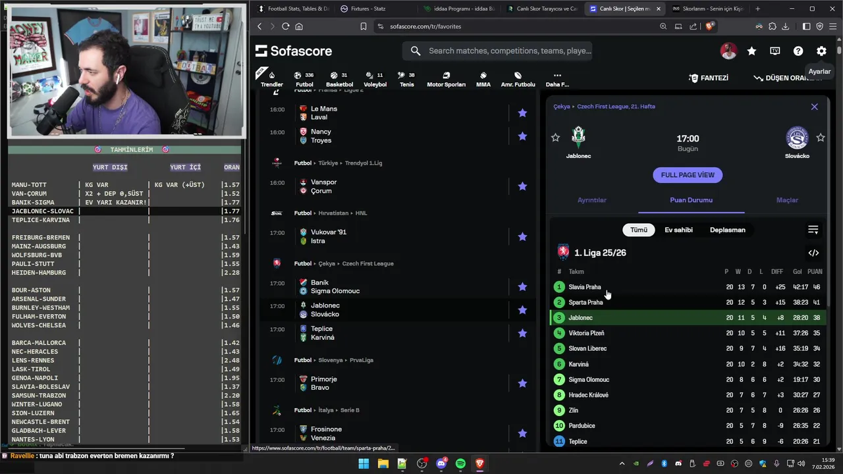Open browser downloads icon
The image size is (843, 474).
tap(786, 26)
